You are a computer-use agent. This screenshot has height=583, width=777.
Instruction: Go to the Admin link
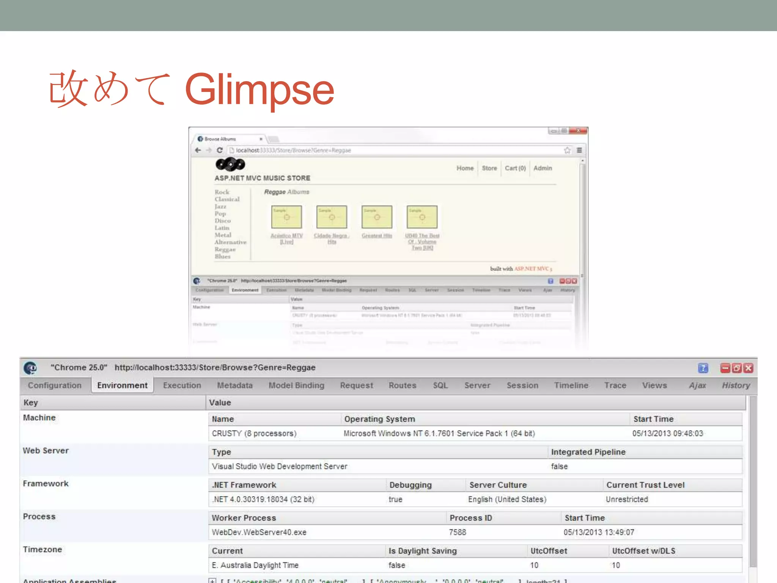pos(543,168)
